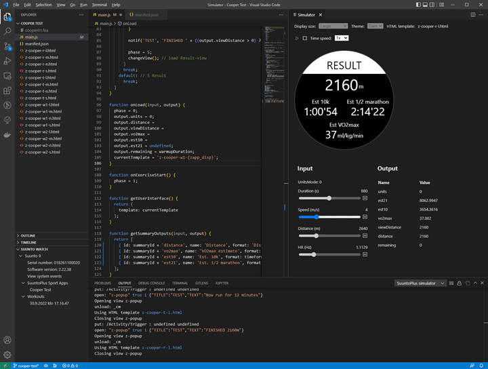The image size is (488, 369).
Task: Collapse the Suunto 9 device node
Action: pos(20,256)
